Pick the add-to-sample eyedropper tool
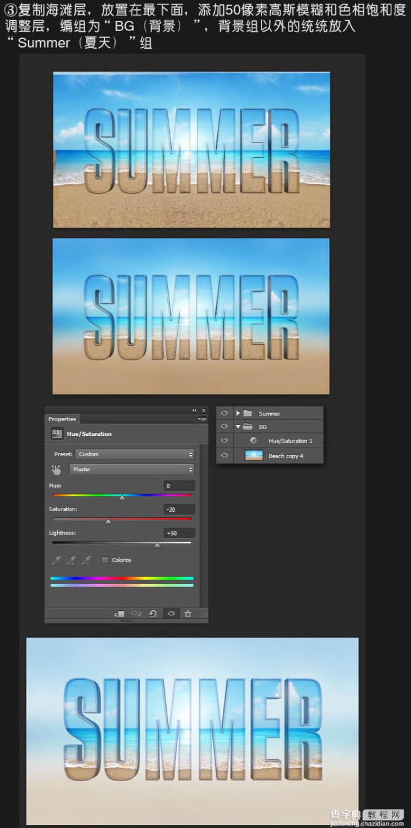The image size is (411, 828). 71,560
